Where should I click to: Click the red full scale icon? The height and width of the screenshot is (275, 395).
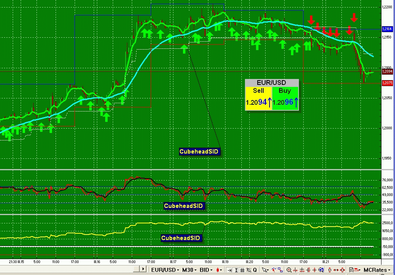(342, 270)
